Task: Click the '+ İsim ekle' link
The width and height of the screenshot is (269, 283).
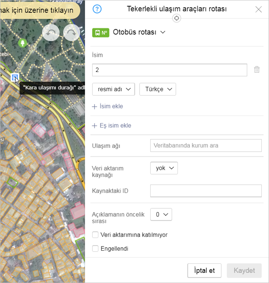Action: (x=108, y=106)
